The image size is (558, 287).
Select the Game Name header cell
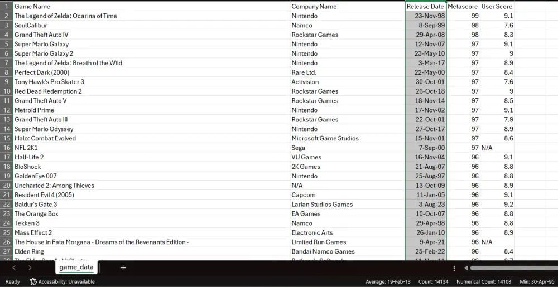152,6
